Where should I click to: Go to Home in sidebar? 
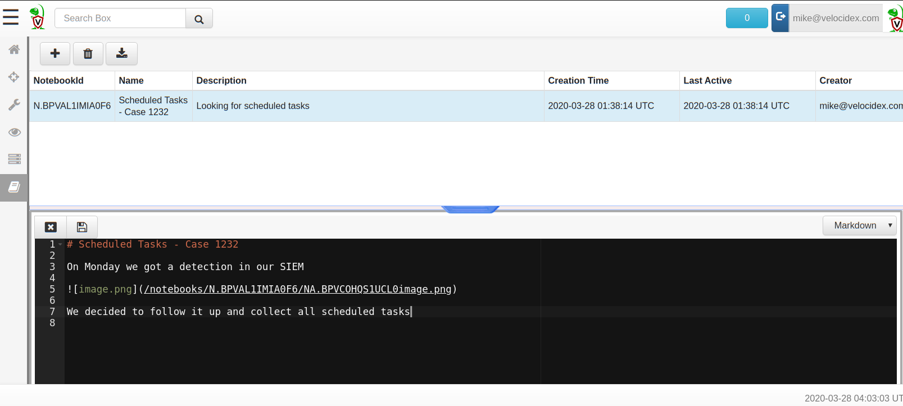(14, 49)
